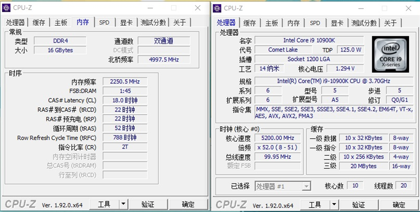Image resolution: width=420 pixels, height=212 pixels.
Task: Open SPD tab in left CPU-Z window
Action: [104, 23]
